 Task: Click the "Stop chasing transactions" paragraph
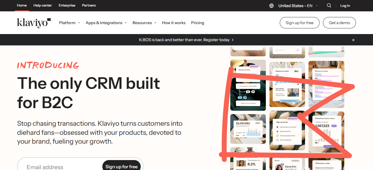(100, 133)
